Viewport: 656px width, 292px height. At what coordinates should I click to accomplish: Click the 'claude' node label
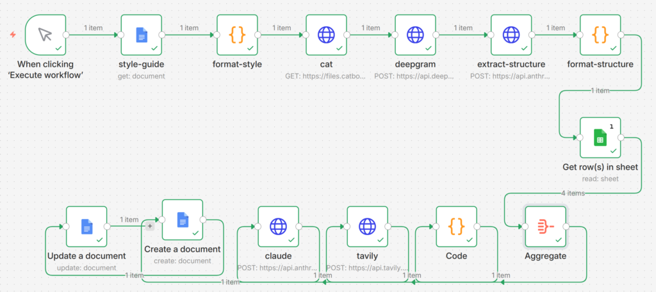(x=278, y=256)
